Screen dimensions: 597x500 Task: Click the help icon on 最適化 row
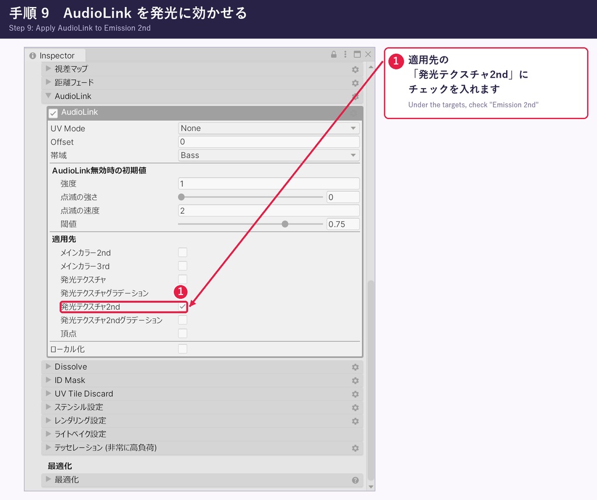click(x=355, y=480)
